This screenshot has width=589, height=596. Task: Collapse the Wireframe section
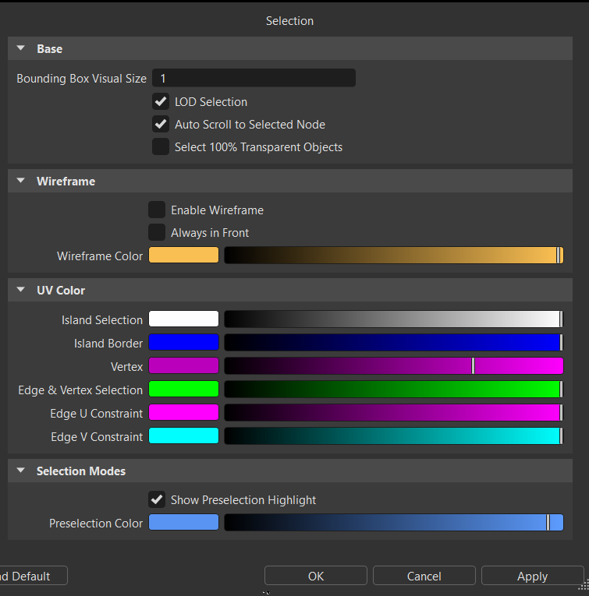pos(21,181)
